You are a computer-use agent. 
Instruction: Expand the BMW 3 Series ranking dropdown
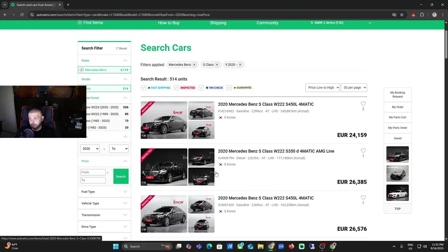pyautogui.click(x=370, y=23)
